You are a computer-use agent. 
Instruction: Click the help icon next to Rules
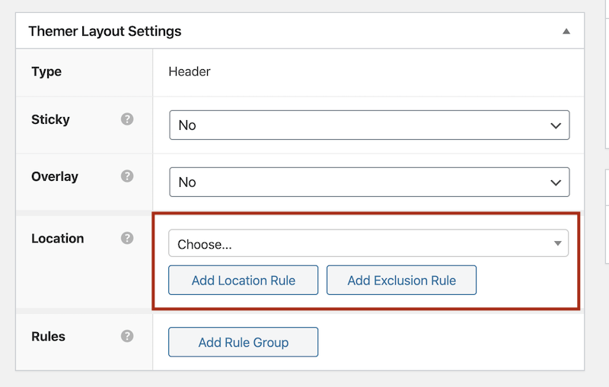click(x=127, y=336)
